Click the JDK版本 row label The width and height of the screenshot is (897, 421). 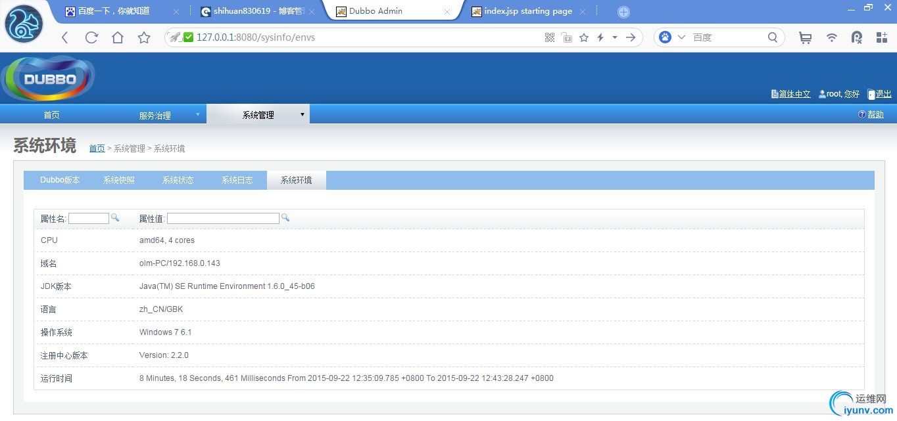[56, 286]
